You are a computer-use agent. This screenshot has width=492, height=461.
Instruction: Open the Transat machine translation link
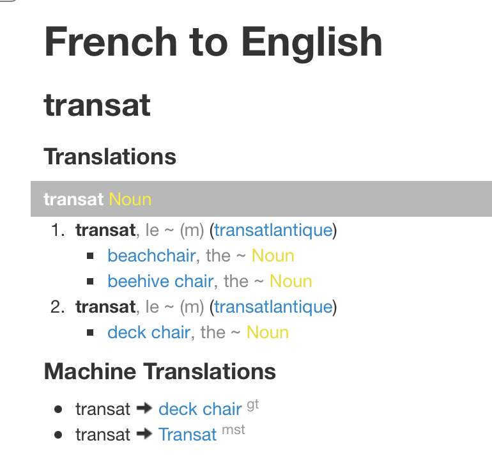tap(188, 435)
